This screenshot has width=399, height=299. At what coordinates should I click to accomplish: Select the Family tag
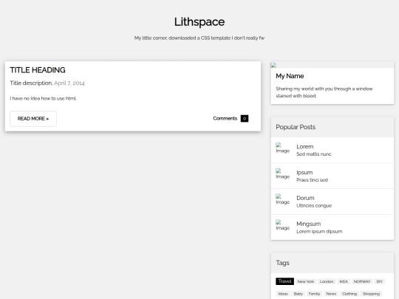(x=314, y=294)
